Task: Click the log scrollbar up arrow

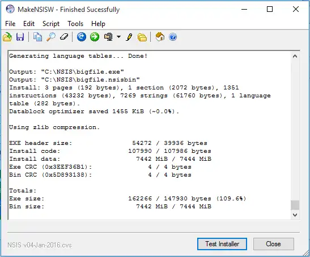Action: pyautogui.click(x=295, y=56)
